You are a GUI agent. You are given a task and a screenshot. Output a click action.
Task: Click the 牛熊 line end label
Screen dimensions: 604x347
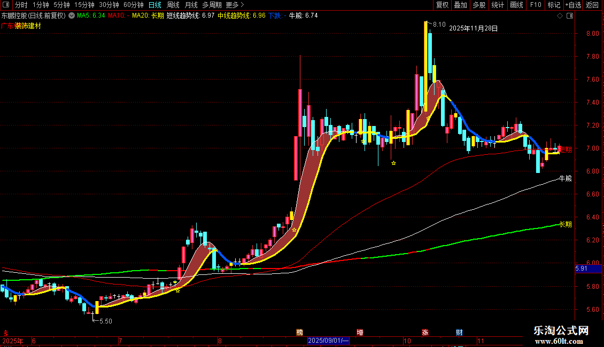point(566,178)
